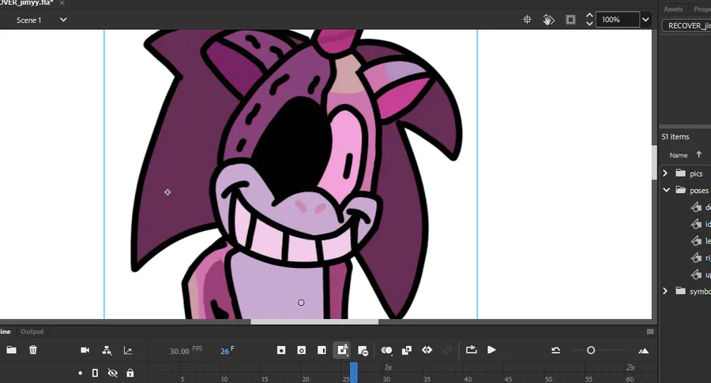Show all layers as outlines
This screenshot has width=711, height=383.
point(95,373)
